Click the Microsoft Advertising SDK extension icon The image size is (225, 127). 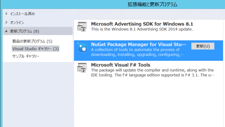tap(82, 27)
